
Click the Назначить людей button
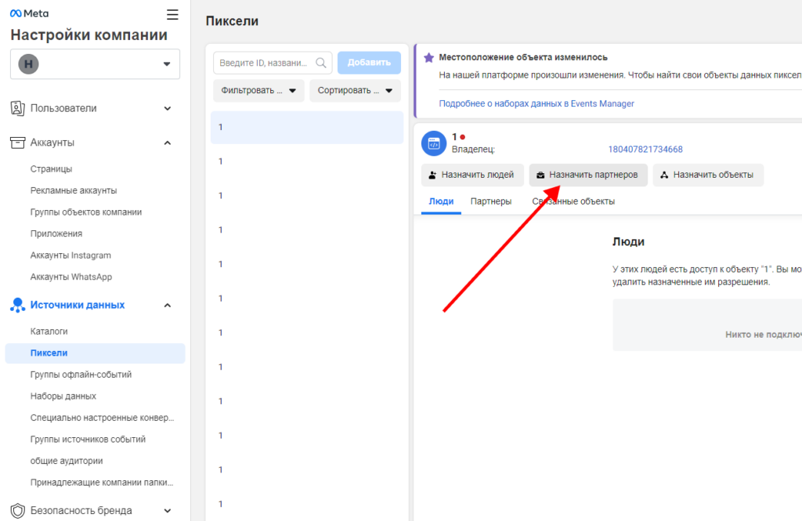click(468, 175)
